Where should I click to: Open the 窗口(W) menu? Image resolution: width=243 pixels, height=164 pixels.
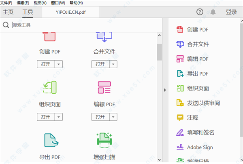(x=58, y=3)
